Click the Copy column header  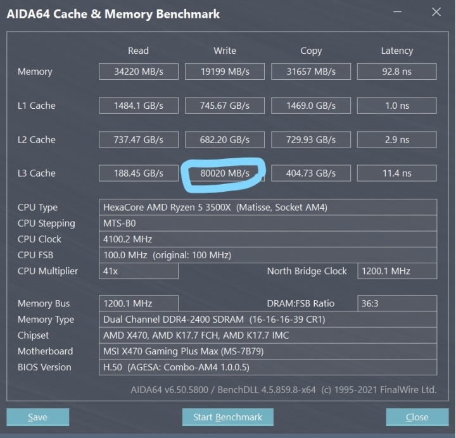(x=311, y=51)
